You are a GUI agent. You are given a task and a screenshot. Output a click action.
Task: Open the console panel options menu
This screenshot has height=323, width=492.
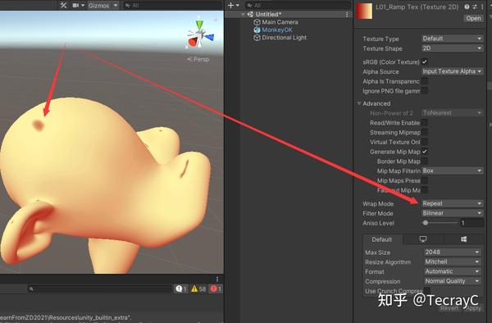click(217, 279)
